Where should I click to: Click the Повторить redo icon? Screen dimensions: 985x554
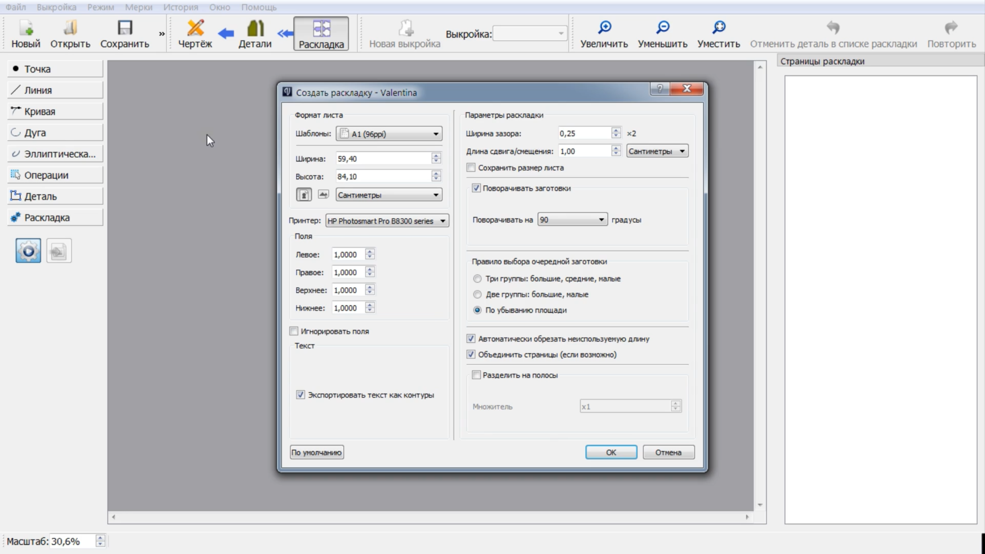coord(951,34)
